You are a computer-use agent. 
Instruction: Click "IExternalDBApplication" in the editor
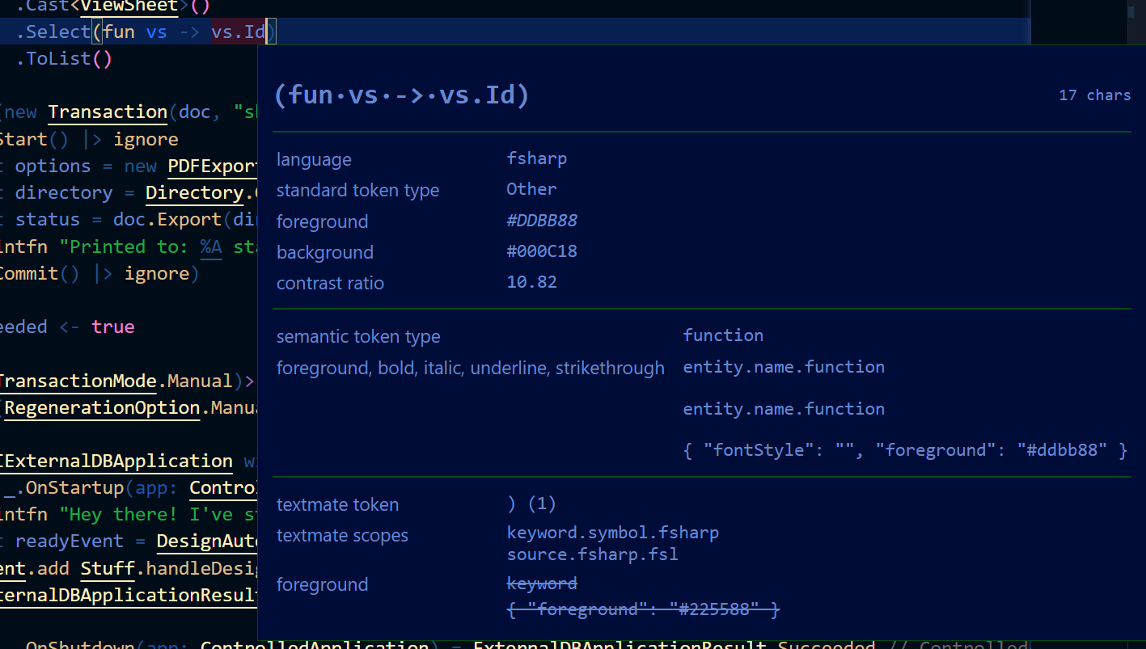pyautogui.click(x=116, y=461)
